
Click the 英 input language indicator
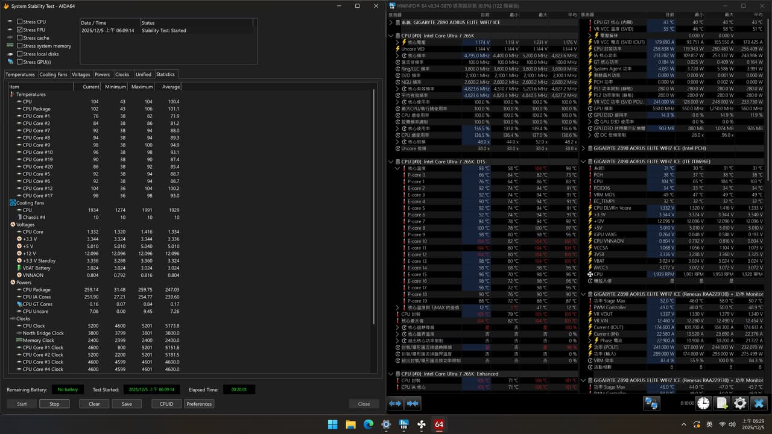click(x=710, y=424)
